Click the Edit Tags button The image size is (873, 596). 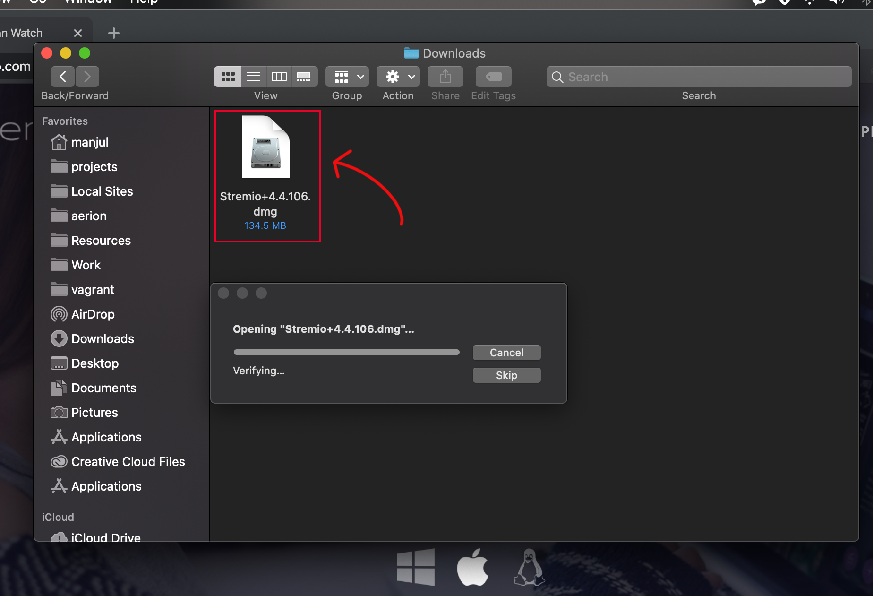(494, 77)
